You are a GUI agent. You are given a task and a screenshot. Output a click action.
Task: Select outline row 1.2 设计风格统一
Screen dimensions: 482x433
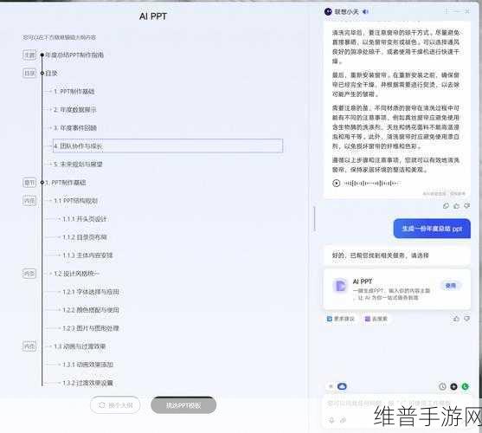click(76, 274)
